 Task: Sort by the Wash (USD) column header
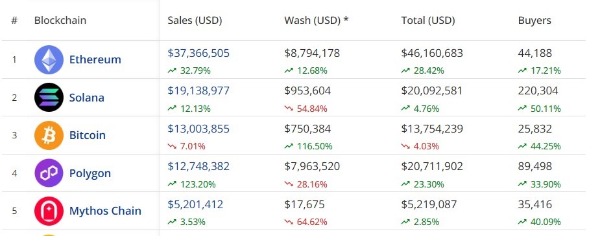(x=317, y=21)
